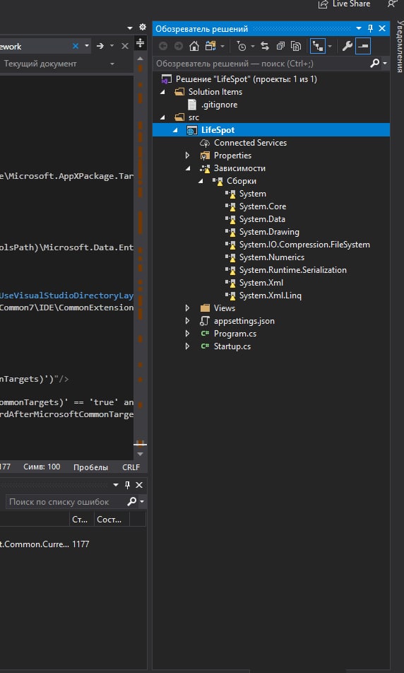Screen dimensions: 404x673
Task: Open the pending changes filter clock icon
Action: coord(242,47)
